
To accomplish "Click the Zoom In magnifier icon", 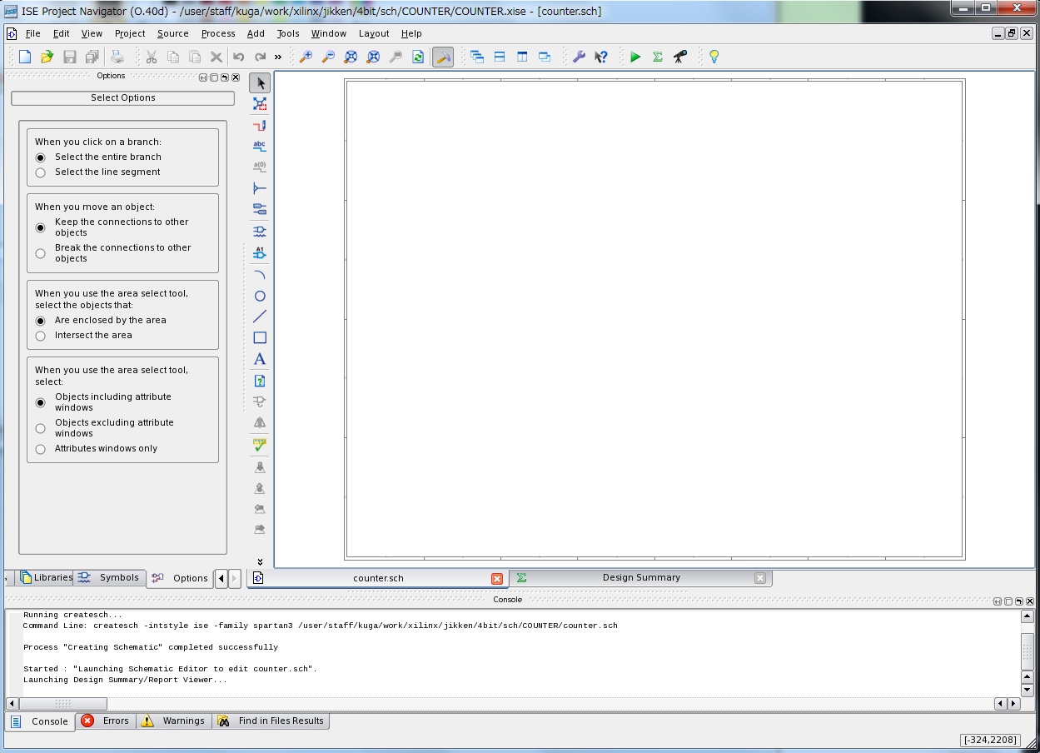I will point(306,57).
